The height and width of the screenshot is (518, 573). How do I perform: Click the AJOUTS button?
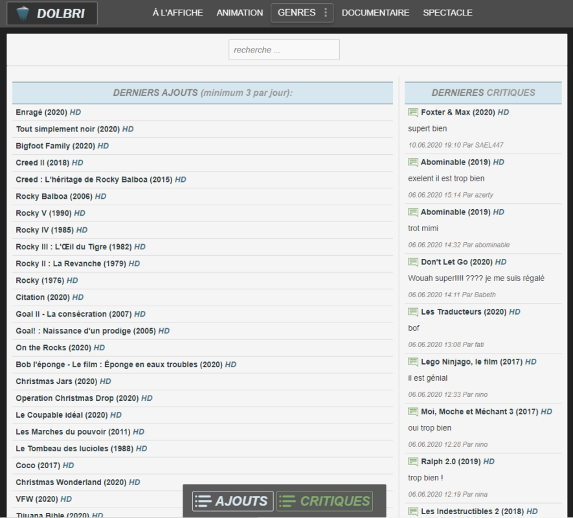233,501
